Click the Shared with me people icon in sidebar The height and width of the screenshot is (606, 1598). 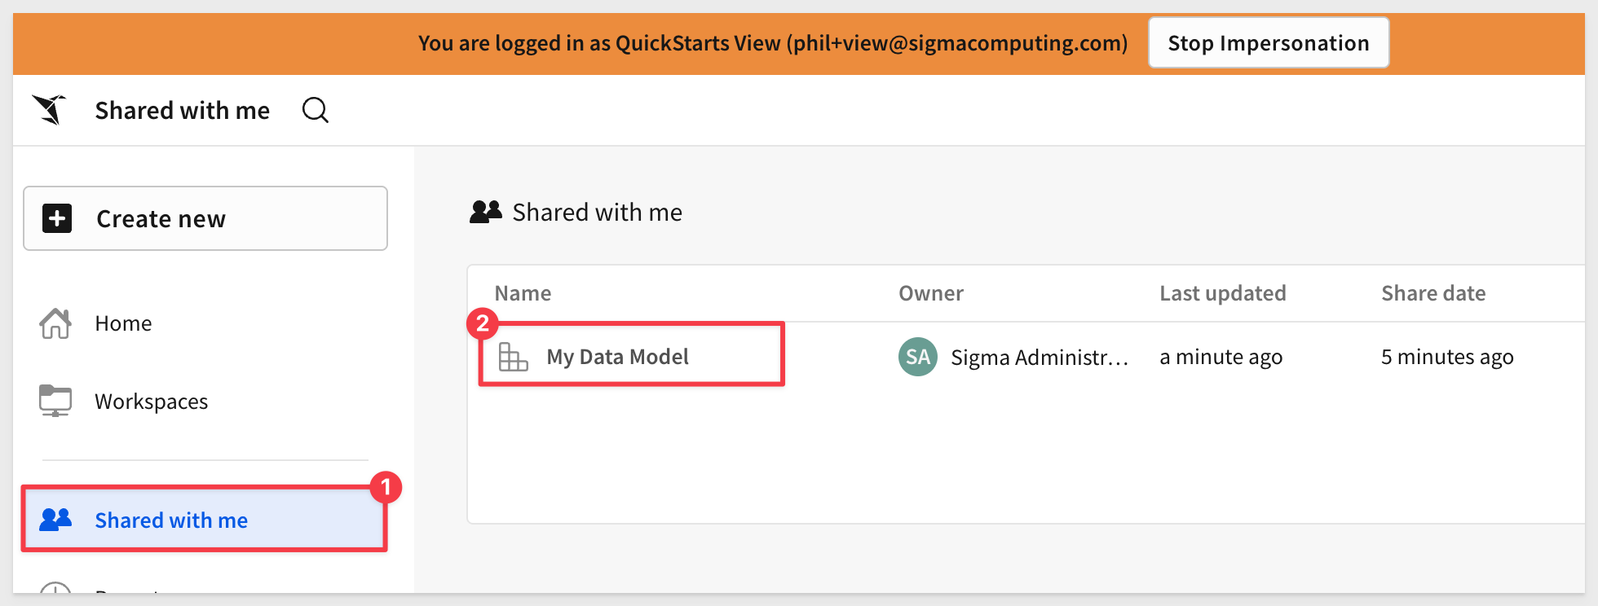[x=55, y=520]
